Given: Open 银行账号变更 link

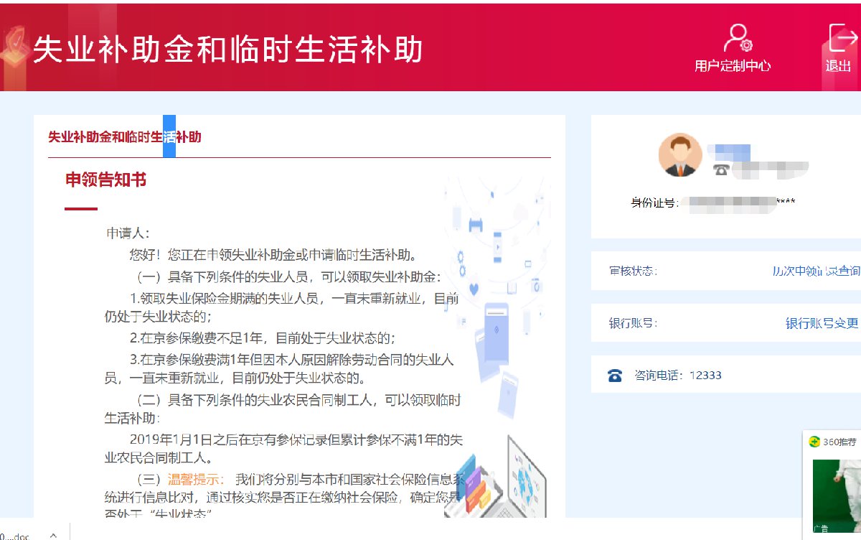Looking at the screenshot, I should (822, 323).
